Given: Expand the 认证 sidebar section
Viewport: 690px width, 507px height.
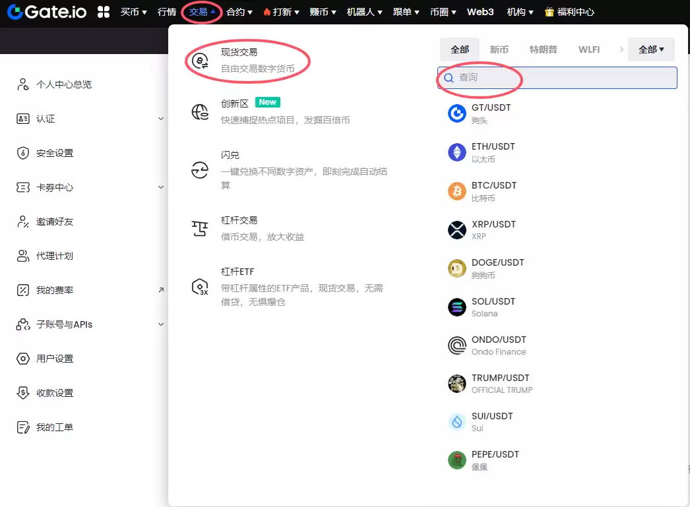Looking at the screenshot, I should (161, 119).
